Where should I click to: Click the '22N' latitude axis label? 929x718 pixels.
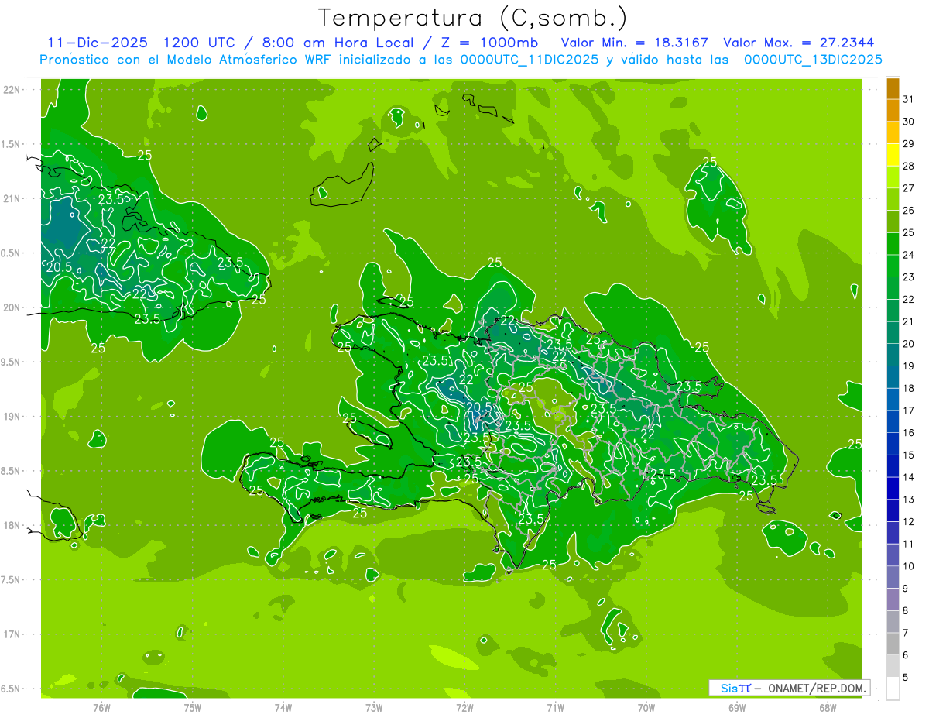pos(12,90)
